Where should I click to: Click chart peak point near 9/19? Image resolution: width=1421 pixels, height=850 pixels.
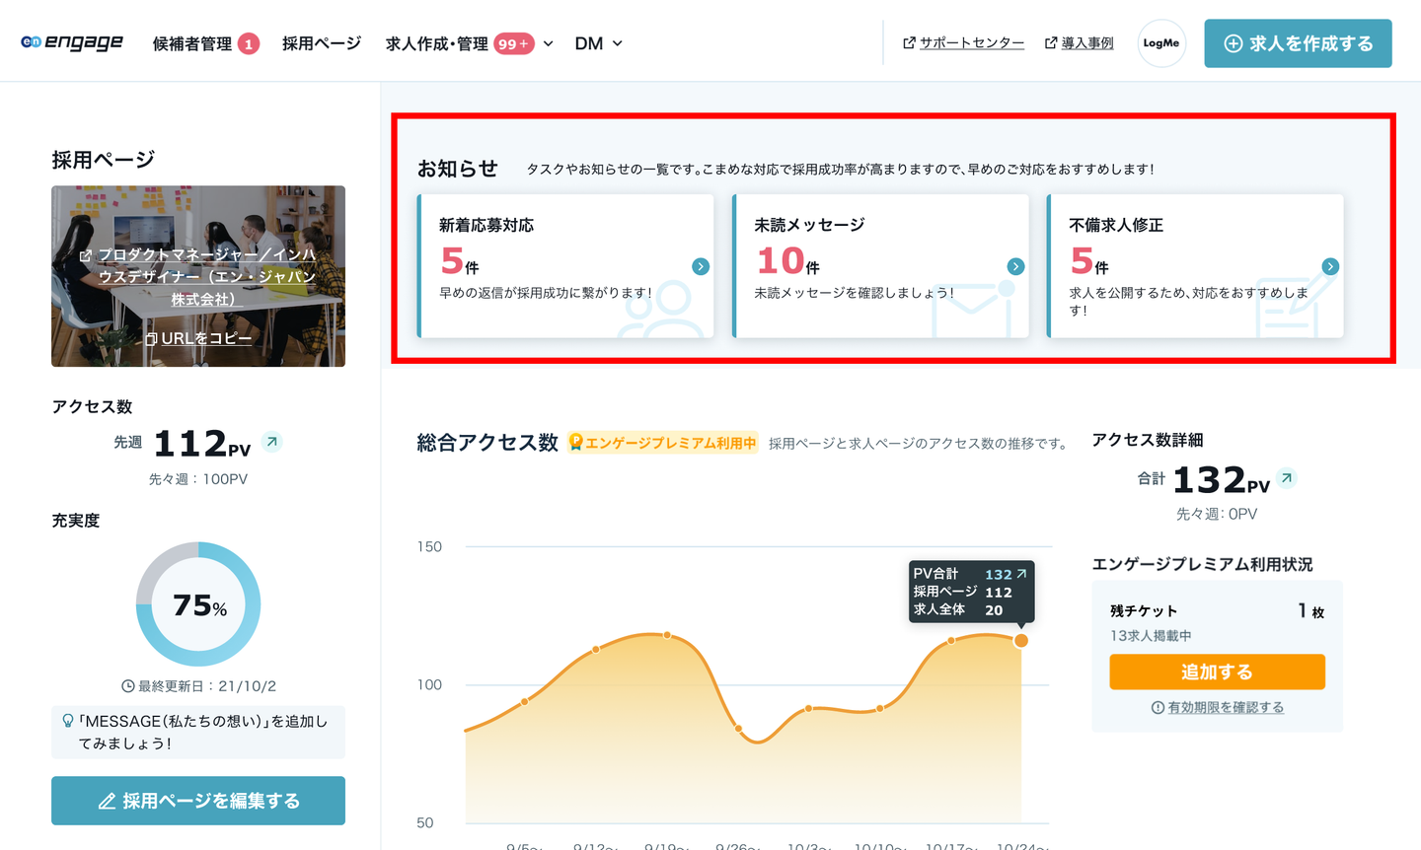667,635
